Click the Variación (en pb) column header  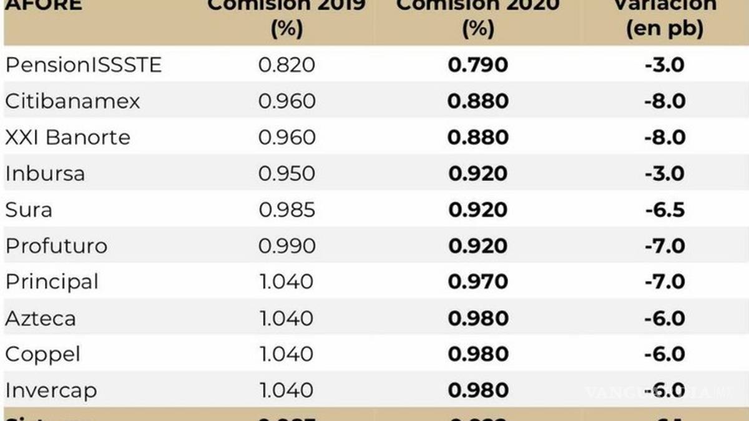[x=665, y=17]
